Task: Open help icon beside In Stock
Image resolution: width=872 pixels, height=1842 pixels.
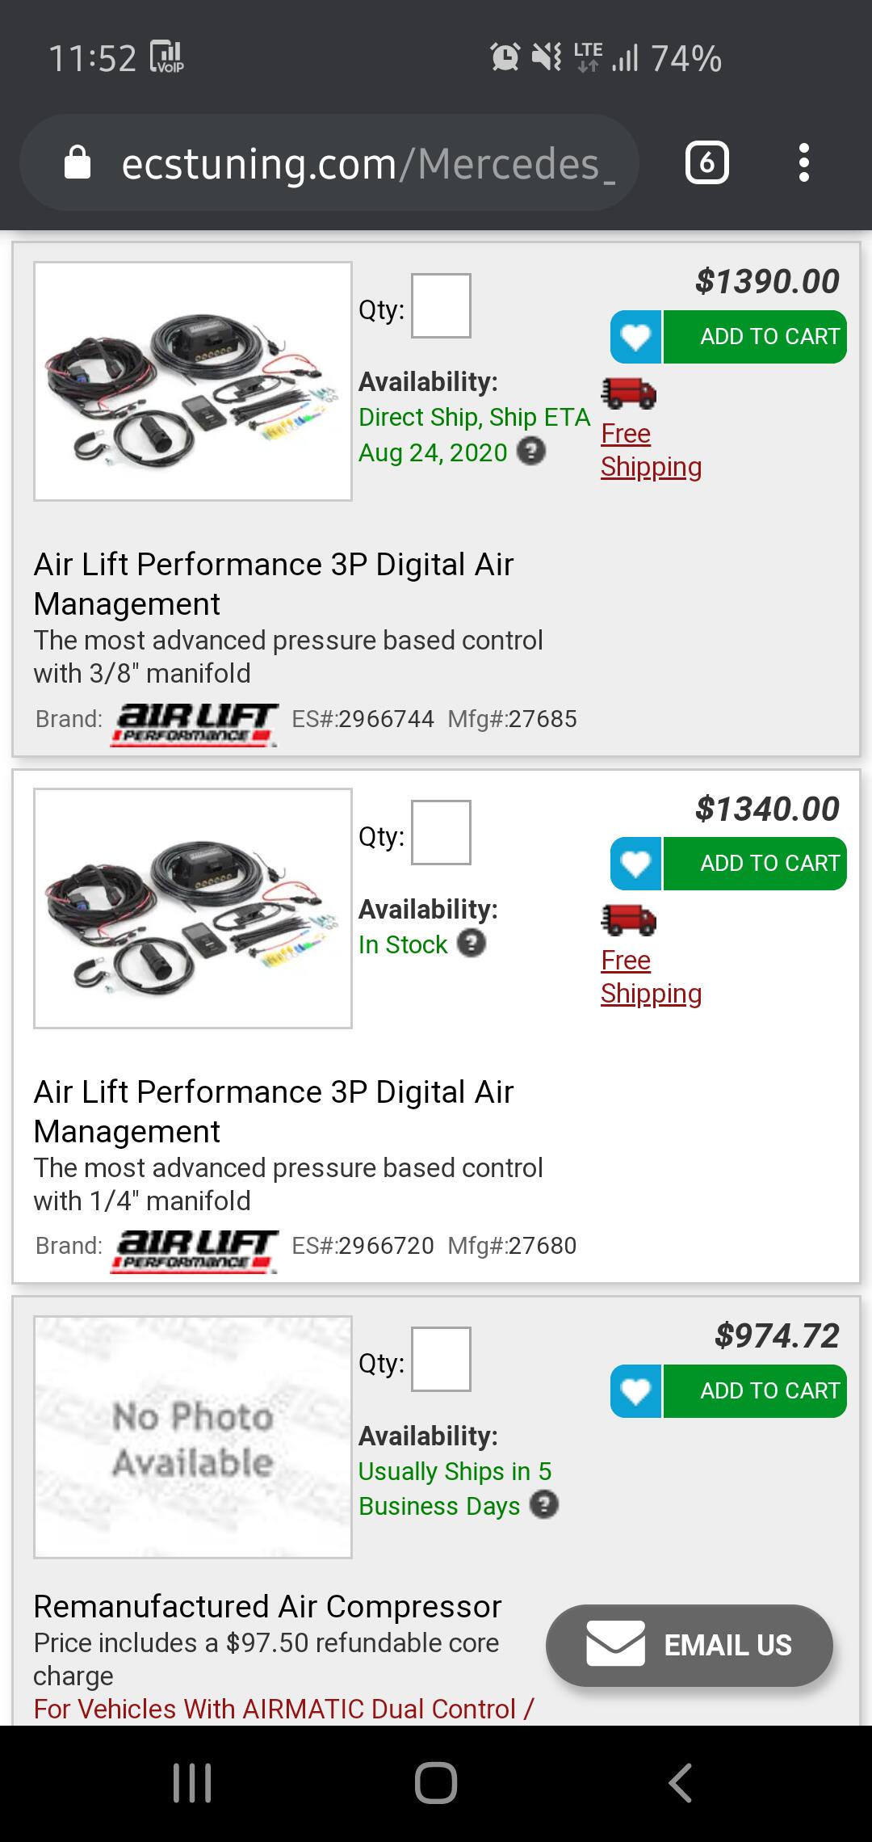Action: tap(472, 943)
